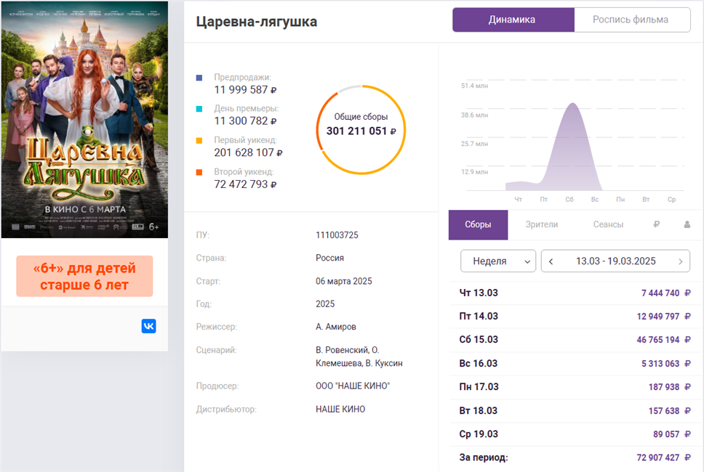Viewport: 704px width, 472px height.
Task: Click the Предпродажи amount 11 999 587 ₽
Action: tap(245, 89)
